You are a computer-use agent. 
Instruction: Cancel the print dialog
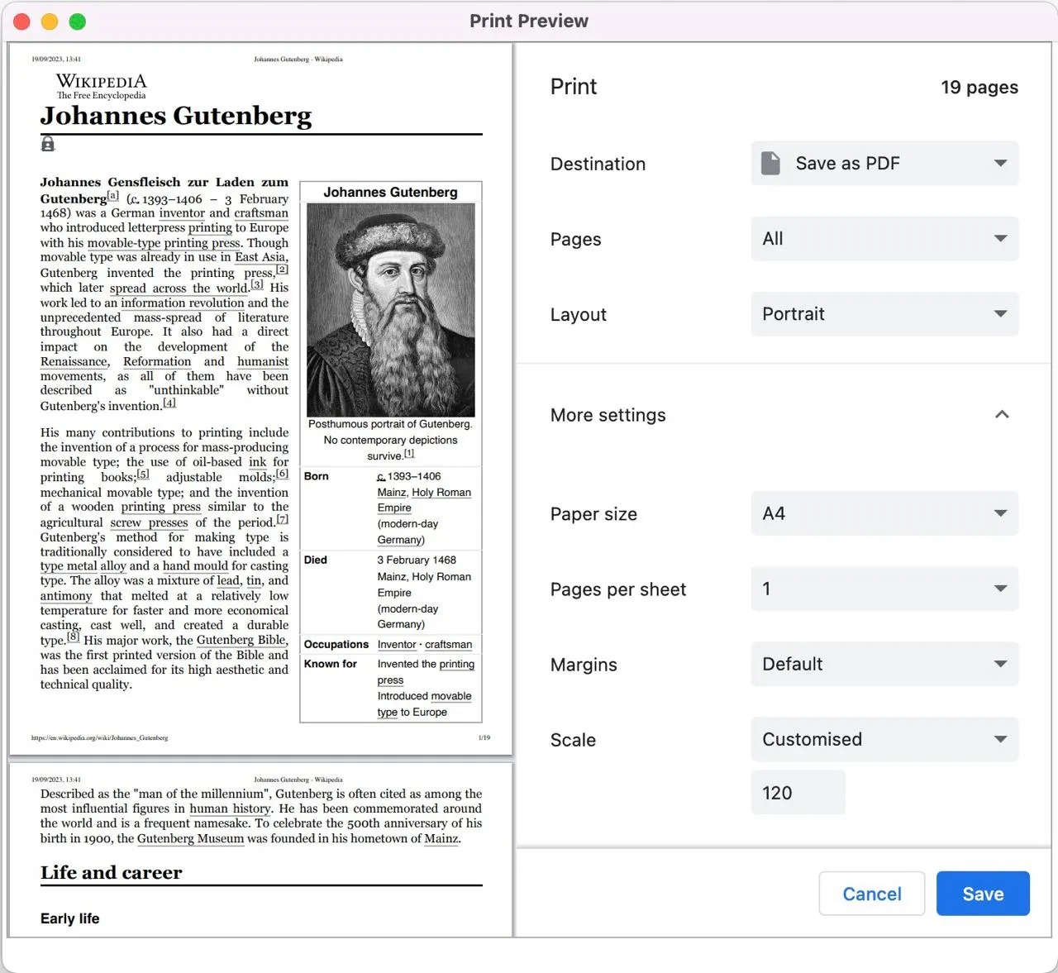point(871,894)
